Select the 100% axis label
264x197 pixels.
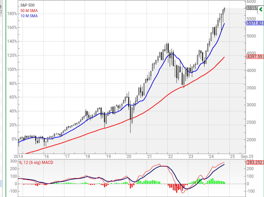pos(12,69)
